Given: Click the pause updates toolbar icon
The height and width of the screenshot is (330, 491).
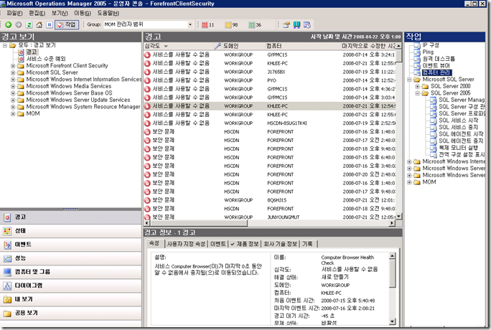Looking at the screenshot, I should click(50, 24).
